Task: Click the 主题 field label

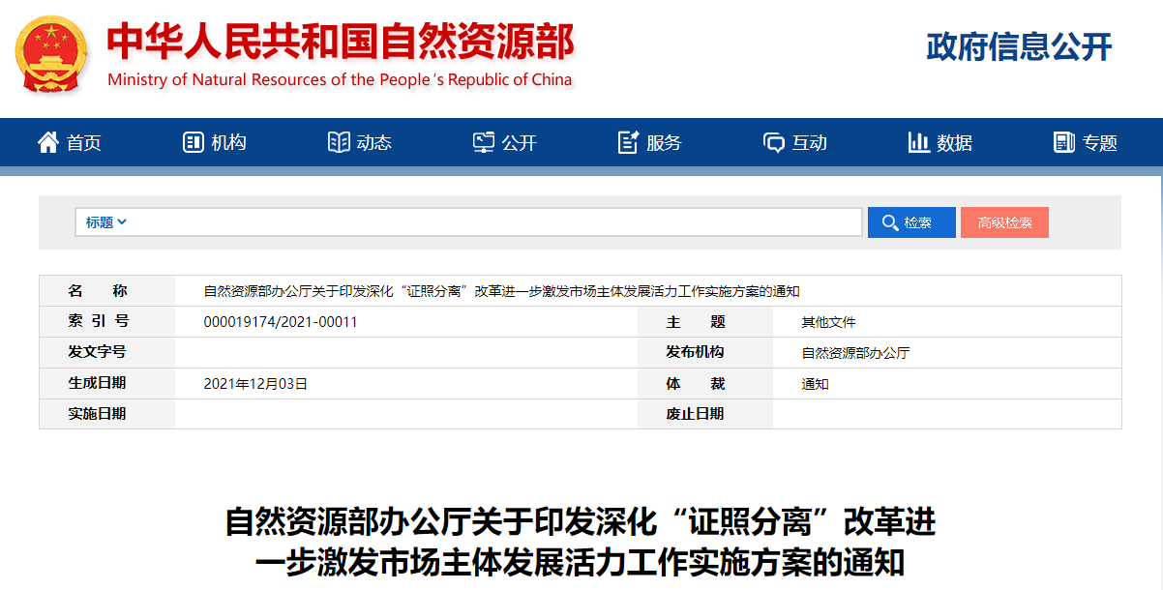Action: [x=696, y=321]
